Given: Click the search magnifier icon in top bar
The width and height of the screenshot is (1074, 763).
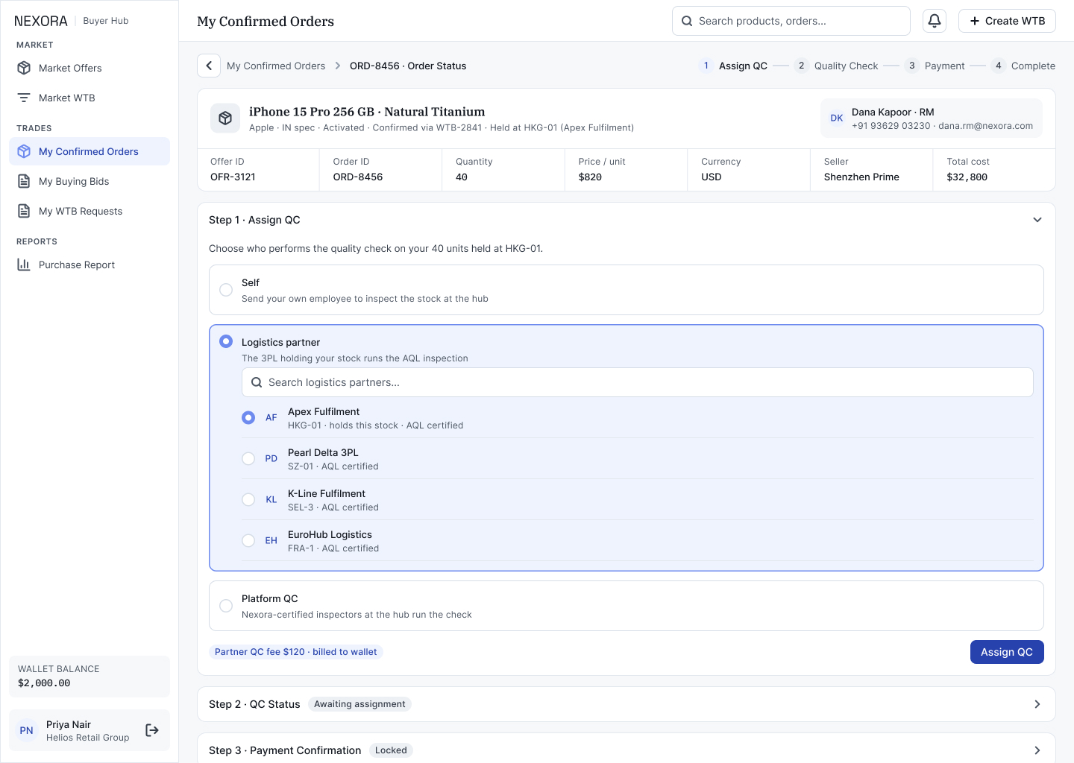Looking at the screenshot, I should 687,21.
